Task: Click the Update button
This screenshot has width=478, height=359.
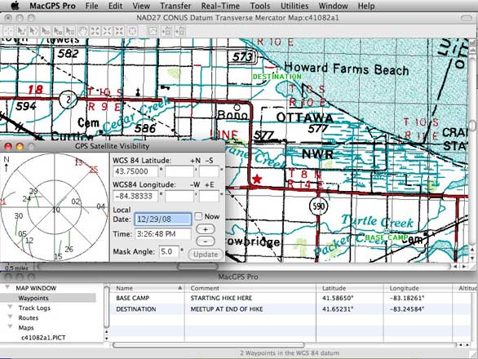Action: pyautogui.click(x=206, y=255)
